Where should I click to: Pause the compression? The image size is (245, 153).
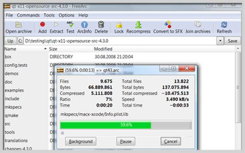pyautogui.click(x=126, y=141)
